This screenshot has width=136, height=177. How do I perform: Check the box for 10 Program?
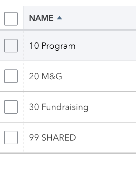11,46
